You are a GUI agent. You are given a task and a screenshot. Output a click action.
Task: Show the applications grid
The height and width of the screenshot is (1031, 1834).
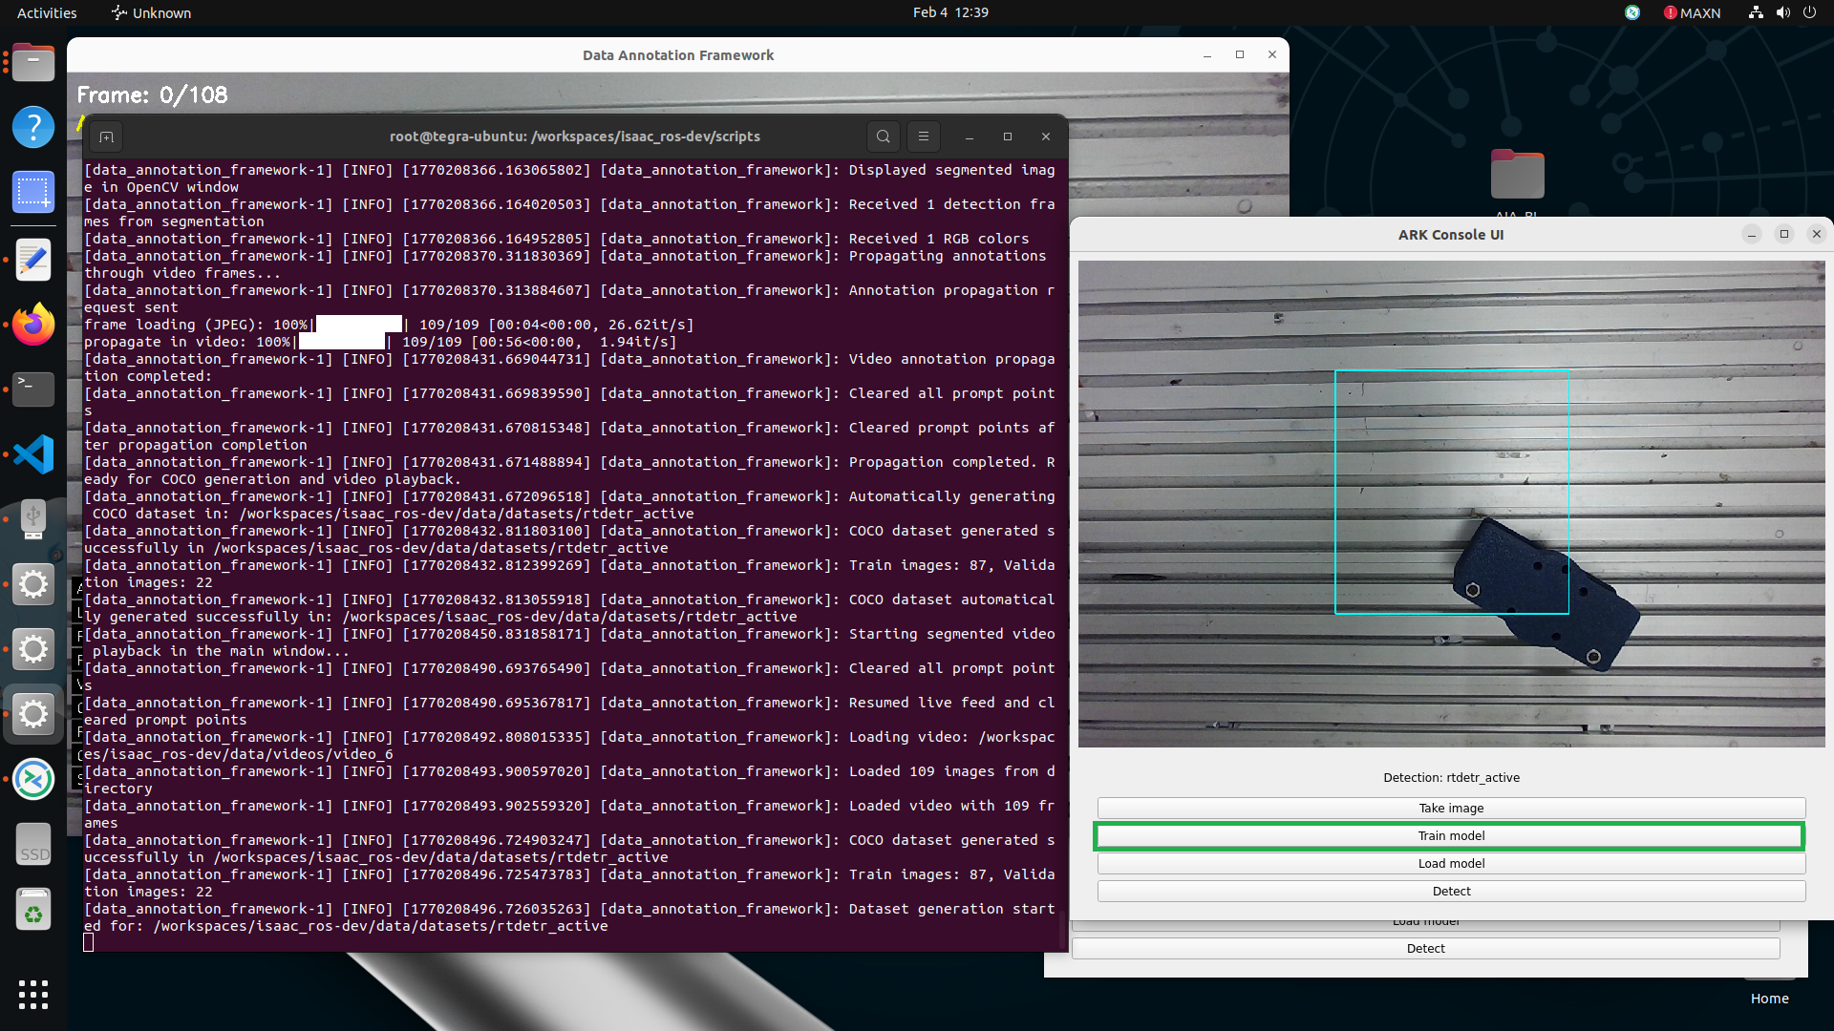33,995
